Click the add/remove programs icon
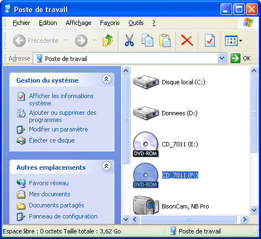261x239 pixels. [21, 113]
